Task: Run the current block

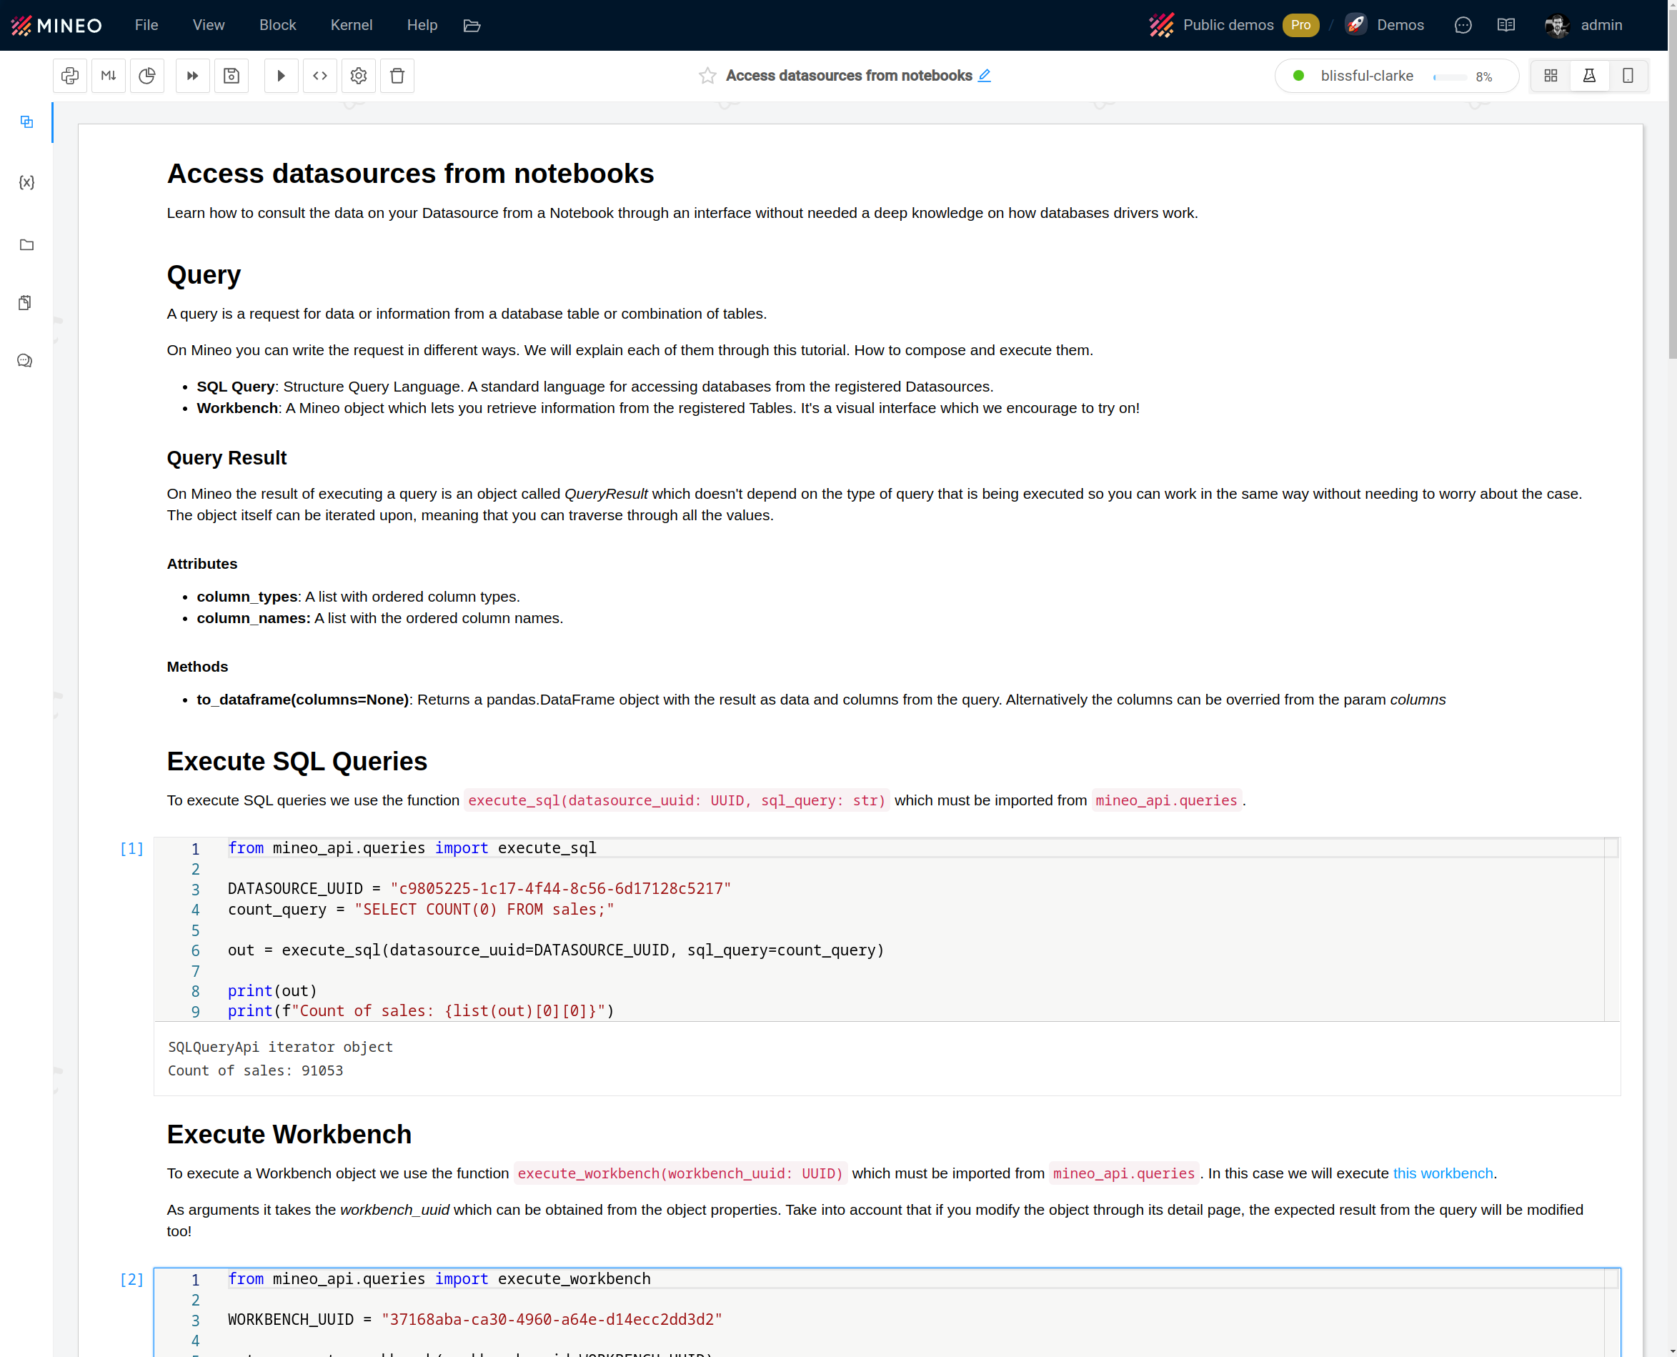Action: [282, 76]
